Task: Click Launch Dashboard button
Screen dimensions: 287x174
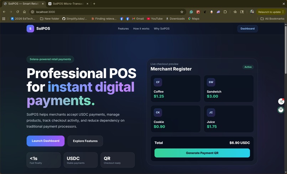Action: (45, 141)
